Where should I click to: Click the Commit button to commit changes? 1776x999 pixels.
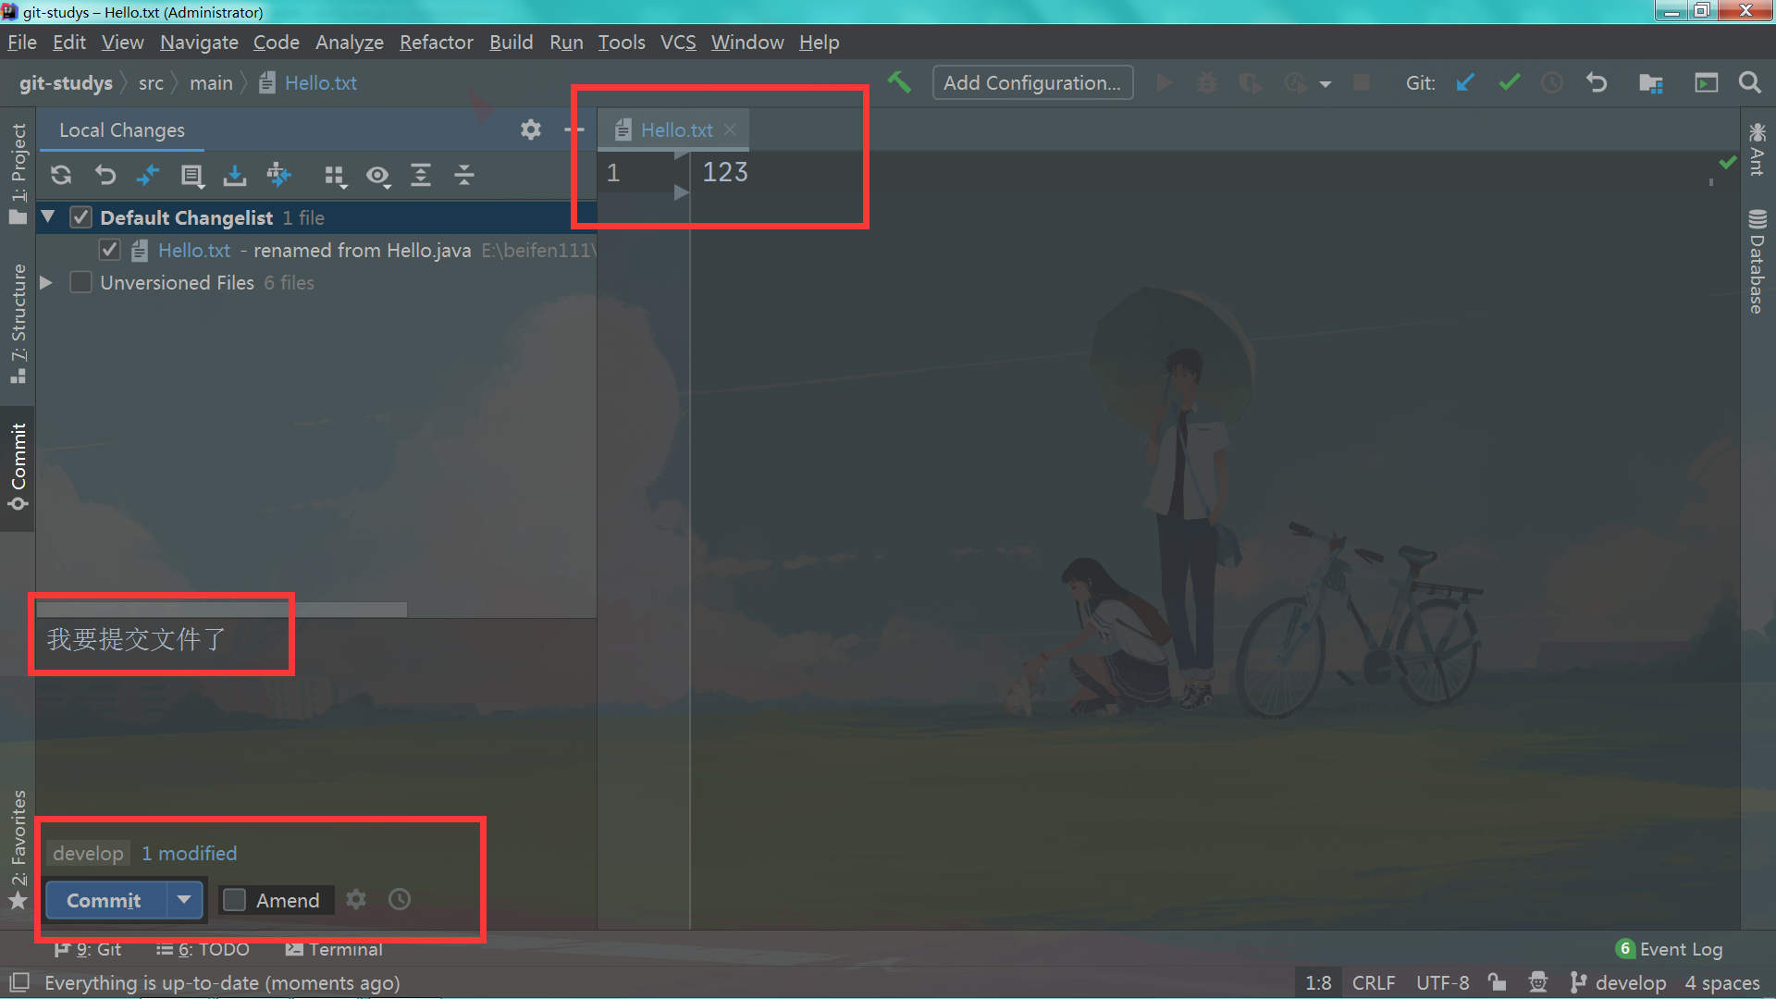click(104, 900)
